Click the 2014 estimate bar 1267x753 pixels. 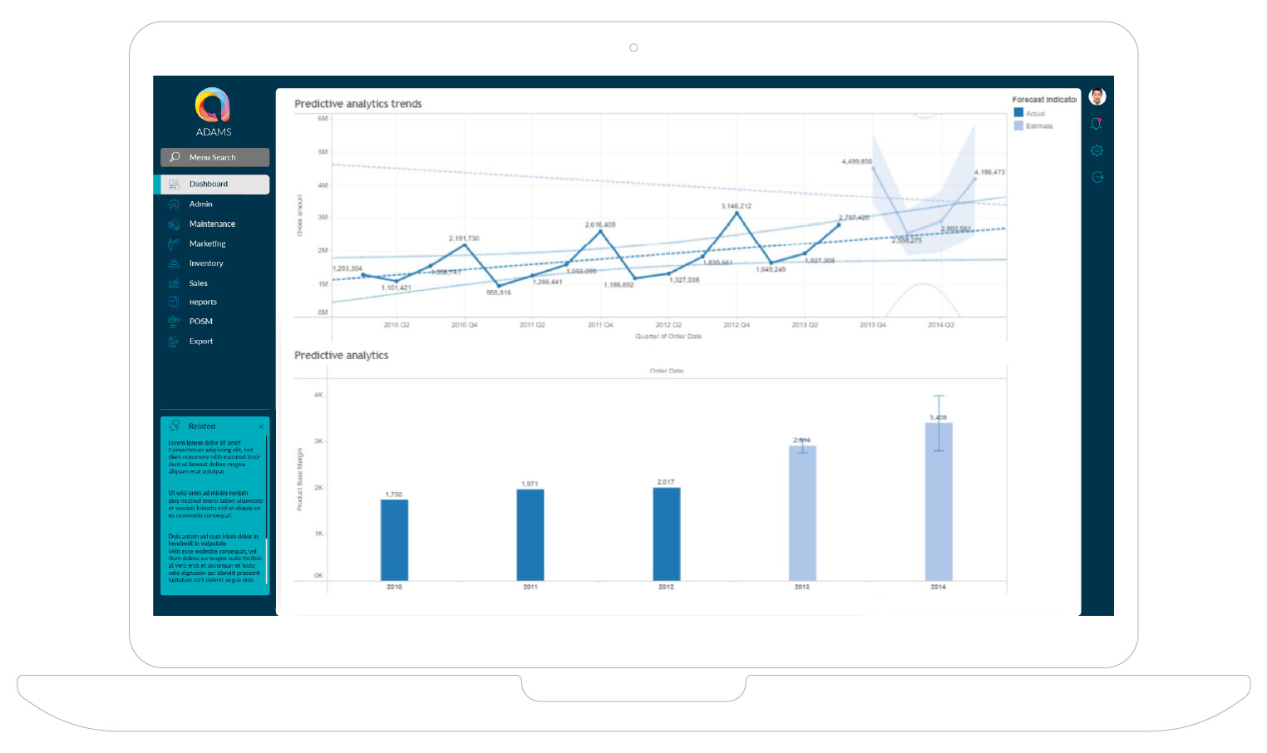(x=939, y=502)
